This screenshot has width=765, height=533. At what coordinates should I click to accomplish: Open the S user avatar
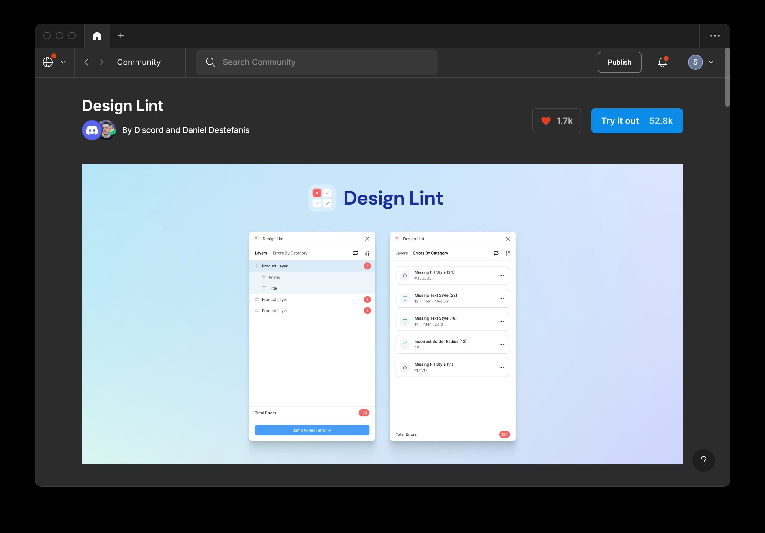pos(696,62)
